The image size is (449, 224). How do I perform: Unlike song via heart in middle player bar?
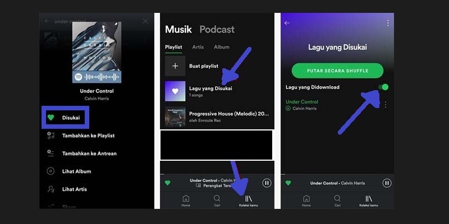(x=167, y=183)
